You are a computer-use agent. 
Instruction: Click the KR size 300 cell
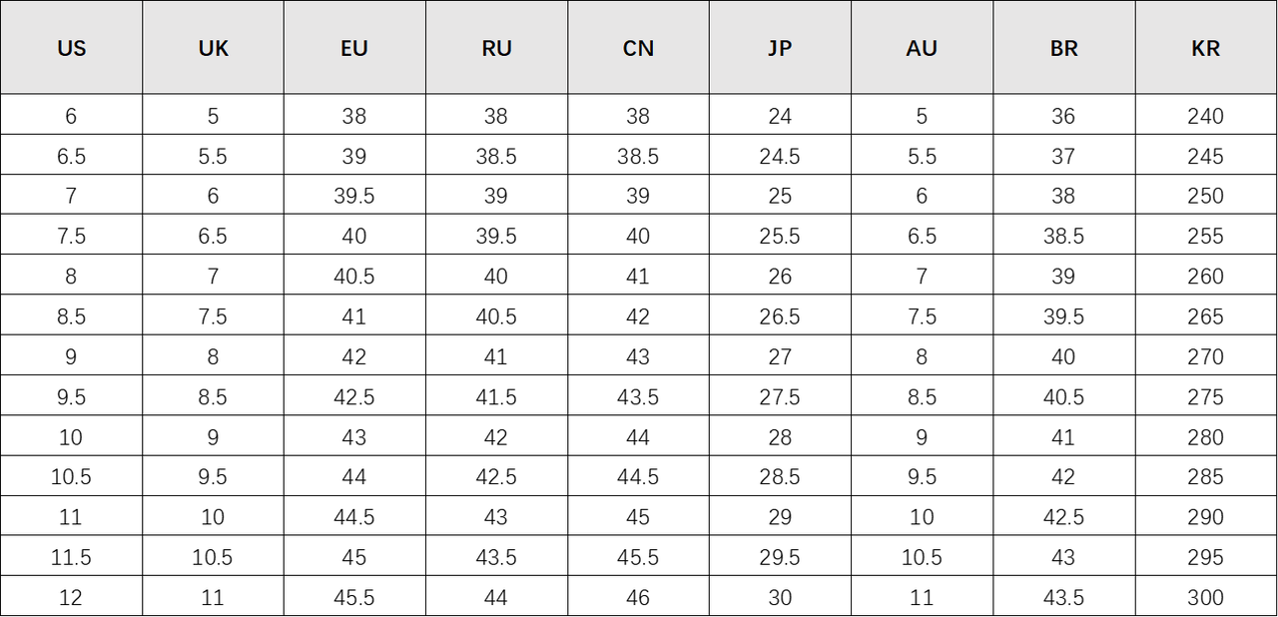tap(1205, 597)
